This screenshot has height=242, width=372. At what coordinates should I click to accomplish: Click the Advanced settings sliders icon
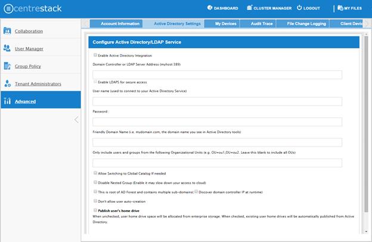7,101
